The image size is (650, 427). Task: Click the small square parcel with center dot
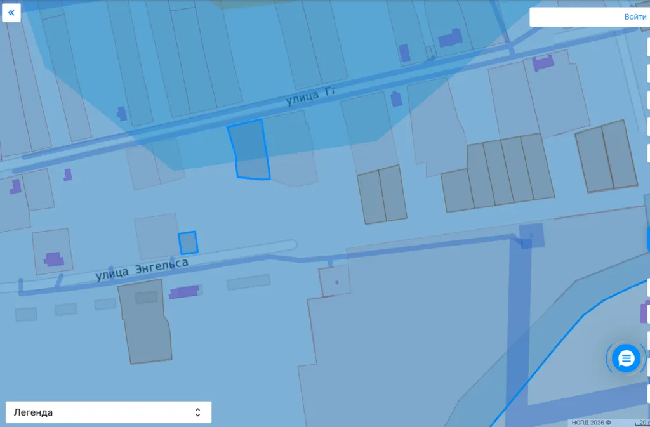coord(335,282)
